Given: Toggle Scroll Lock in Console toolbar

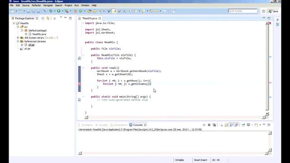Looking at the screenshot, I should tap(226, 125).
